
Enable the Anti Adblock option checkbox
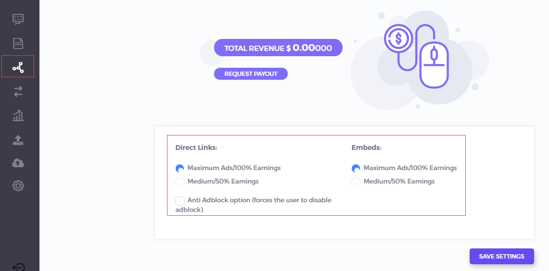(x=179, y=201)
